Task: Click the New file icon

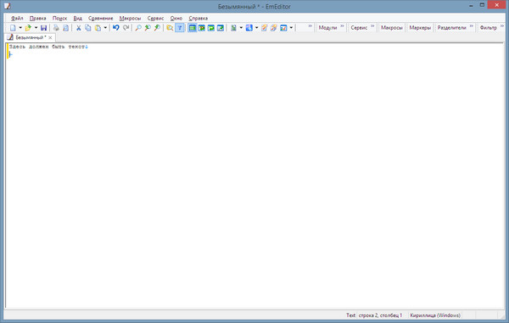Action: tap(13, 28)
